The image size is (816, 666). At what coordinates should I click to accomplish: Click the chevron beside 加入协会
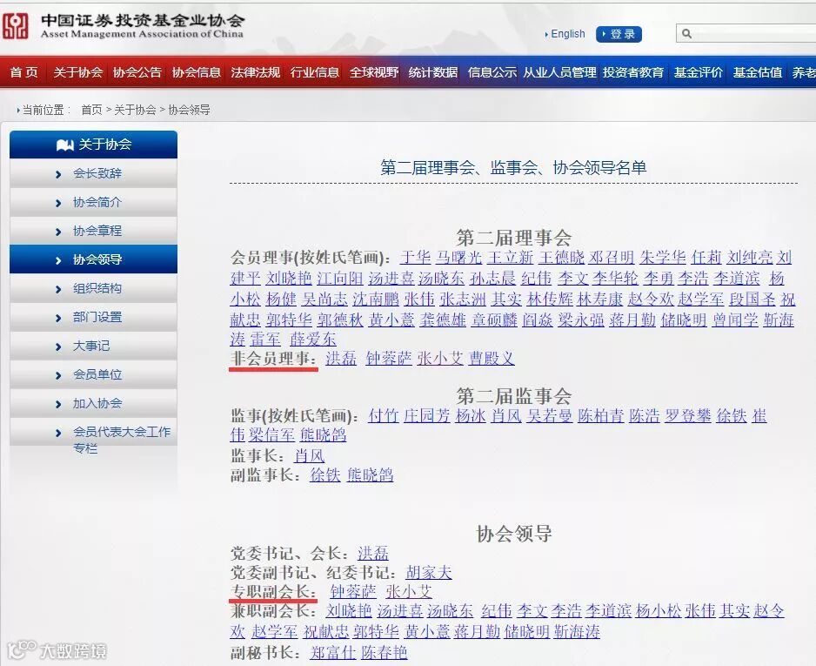click(x=58, y=404)
